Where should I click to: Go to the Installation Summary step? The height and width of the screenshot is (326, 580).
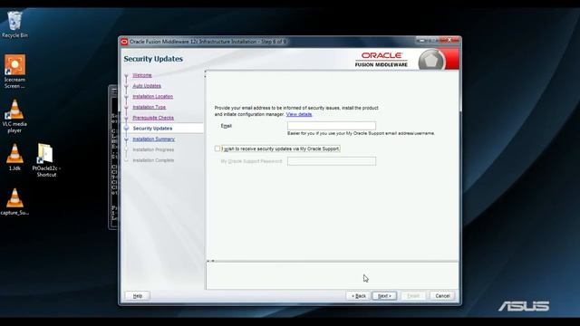pos(153,139)
